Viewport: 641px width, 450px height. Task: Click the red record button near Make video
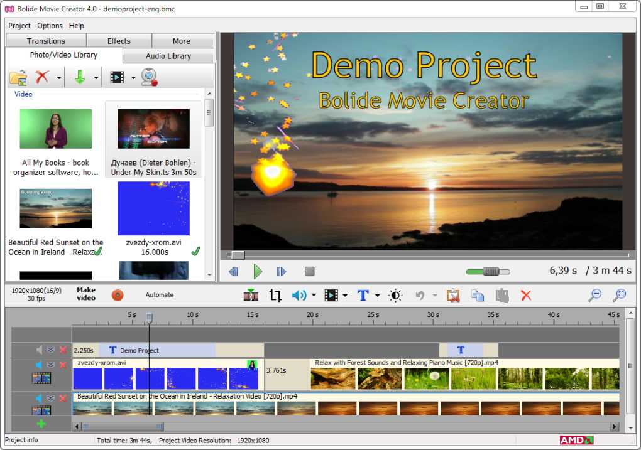pyautogui.click(x=118, y=295)
